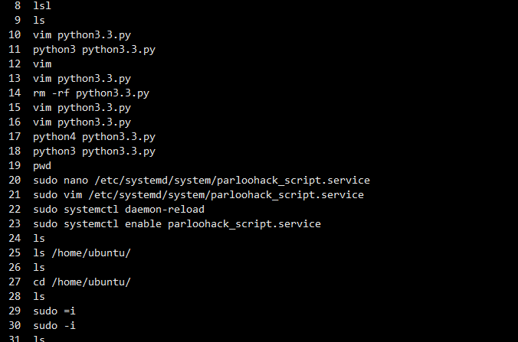This screenshot has height=342, width=518.
Task: Click the 'sudo -i' command on line 30
Action: click(x=54, y=325)
